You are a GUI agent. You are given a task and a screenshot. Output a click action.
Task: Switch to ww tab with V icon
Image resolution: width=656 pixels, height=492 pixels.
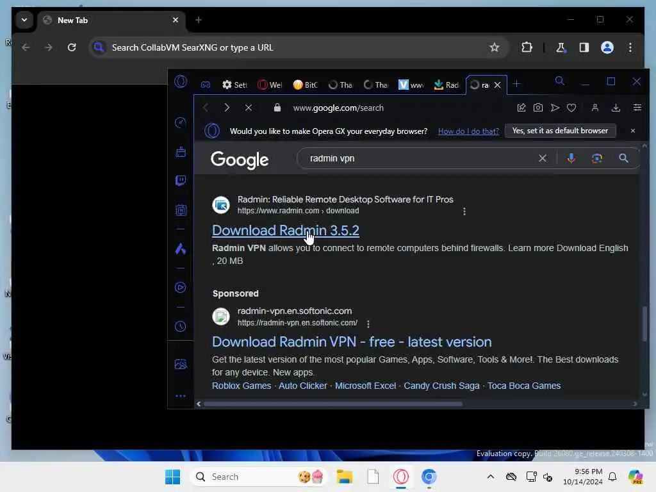(411, 85)
